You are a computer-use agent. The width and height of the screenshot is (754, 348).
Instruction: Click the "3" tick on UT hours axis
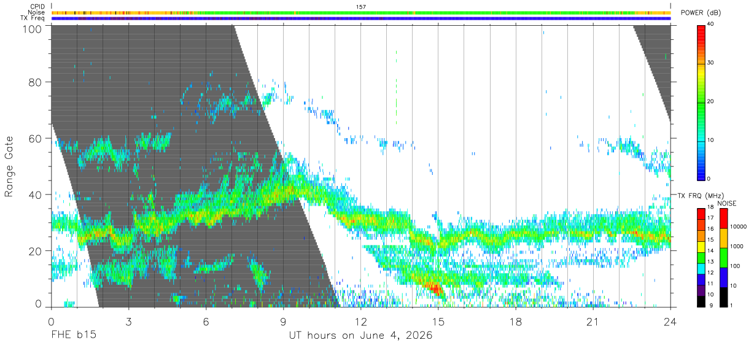coord(128,321)
